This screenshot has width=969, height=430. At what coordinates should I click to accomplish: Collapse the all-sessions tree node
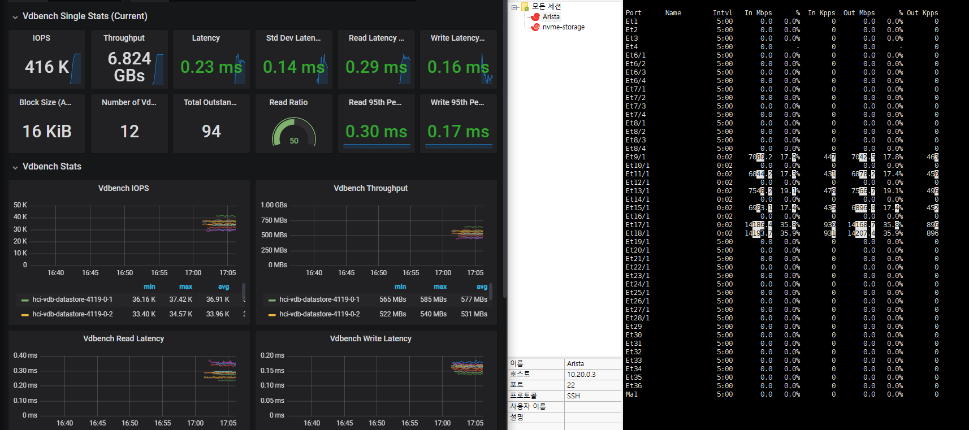coord(514,7)
